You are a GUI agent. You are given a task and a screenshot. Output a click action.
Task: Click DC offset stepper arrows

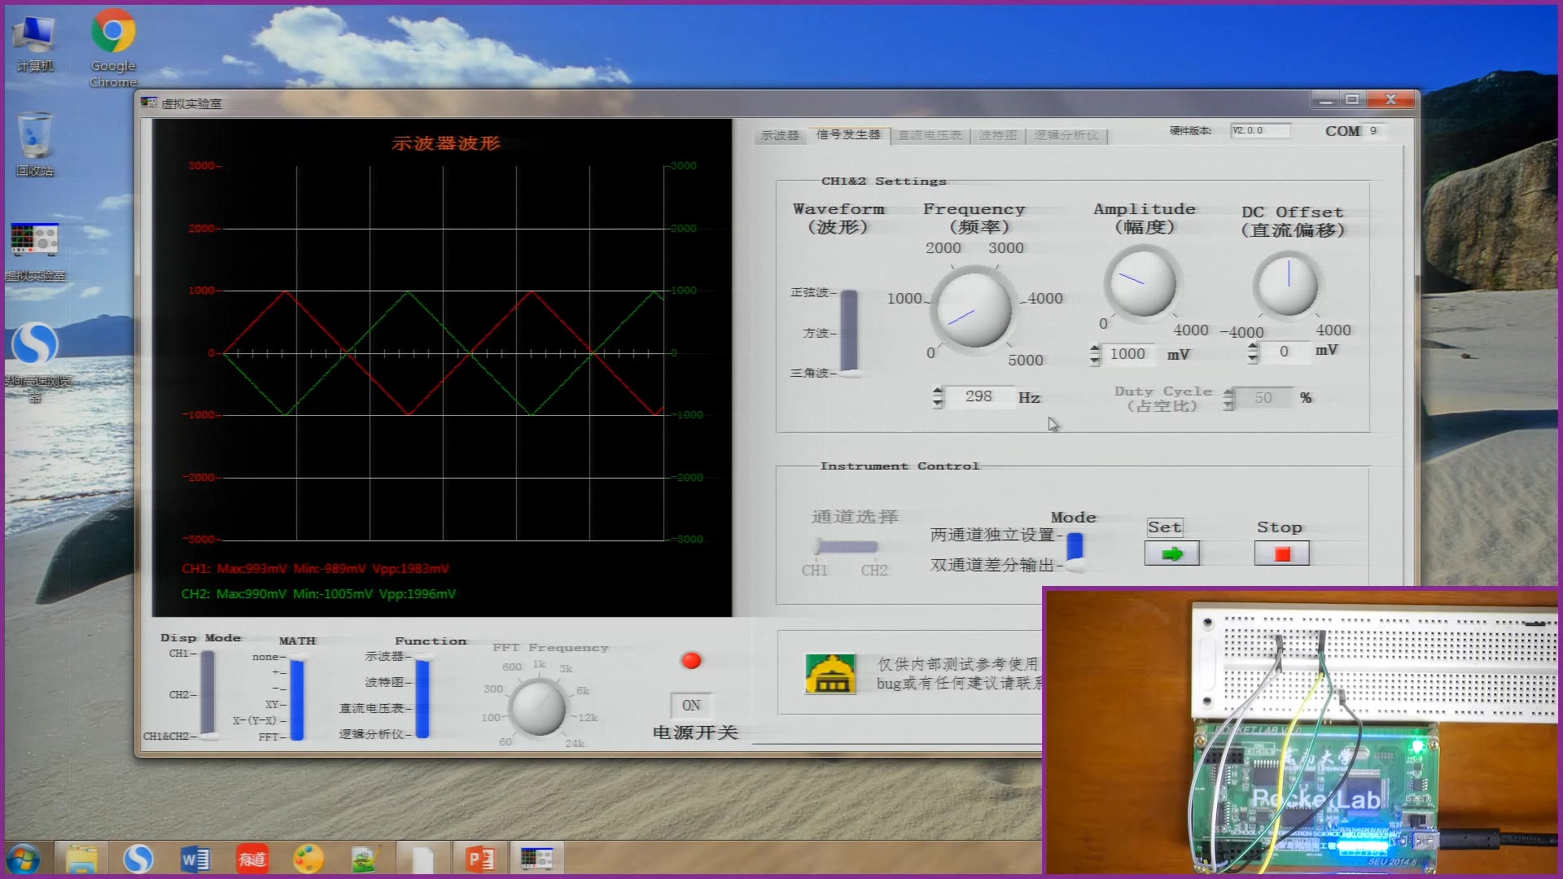coord(1253,352)
